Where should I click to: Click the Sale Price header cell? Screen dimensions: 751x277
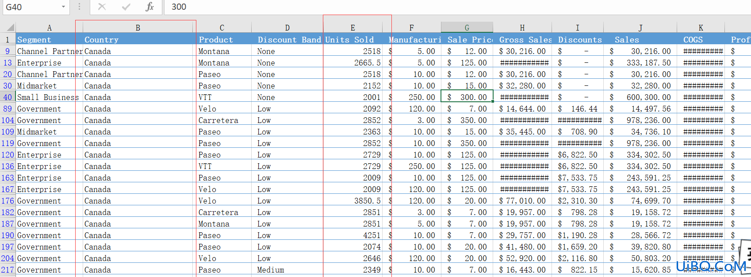pyautogui.click(x=467, y=39)
